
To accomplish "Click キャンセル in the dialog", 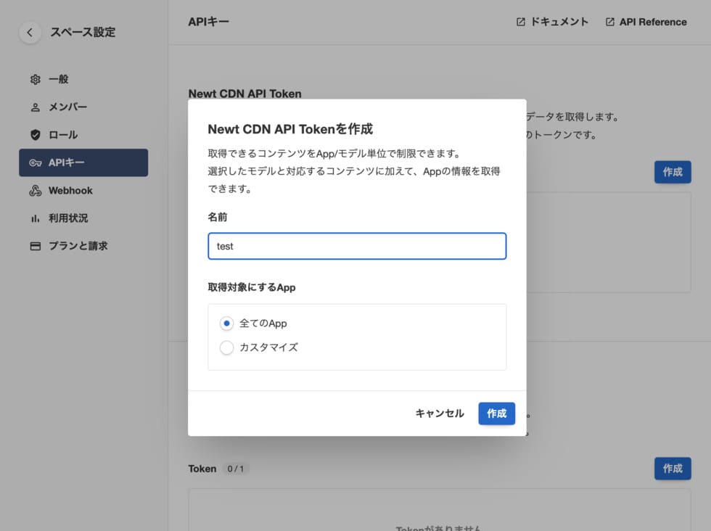I will pyautogui.click(x=440, y=413).
